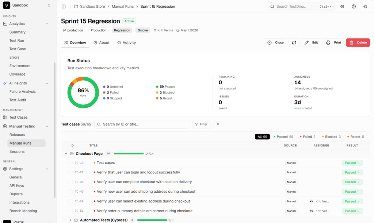Tick the select-all checkbox in table header
This screenshot has height=223, width=374.
66,145
